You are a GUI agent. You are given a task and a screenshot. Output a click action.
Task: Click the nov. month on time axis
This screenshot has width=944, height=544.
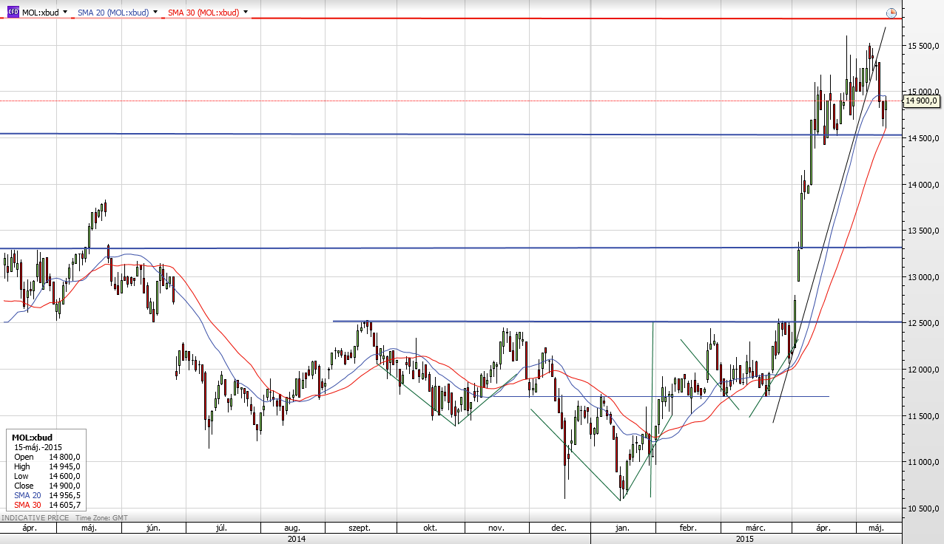pyautogui.click(x=496, y=528)
